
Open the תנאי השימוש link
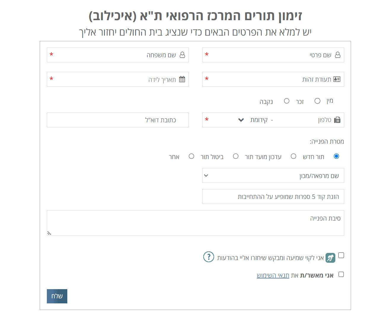tap(273, 275)
